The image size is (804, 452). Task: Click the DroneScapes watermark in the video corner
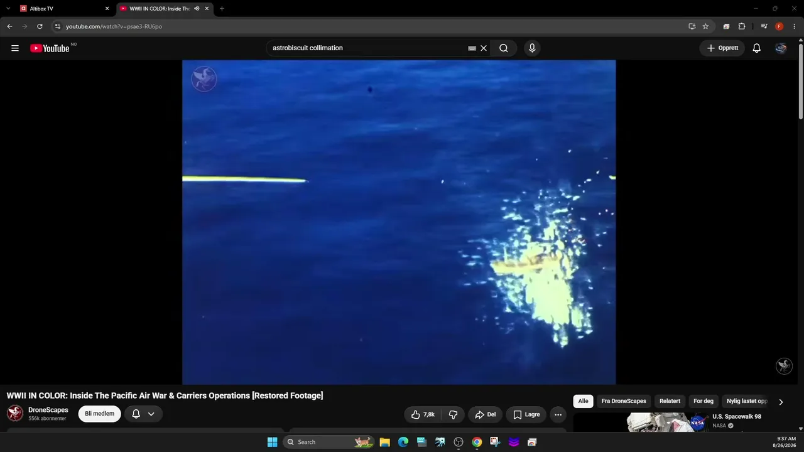coord(784,366)
